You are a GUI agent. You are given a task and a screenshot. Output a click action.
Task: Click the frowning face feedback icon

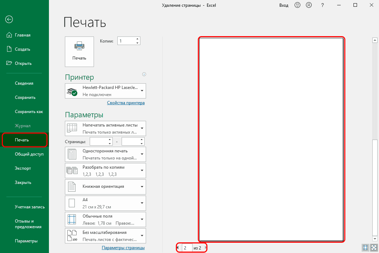click(309, 5)
